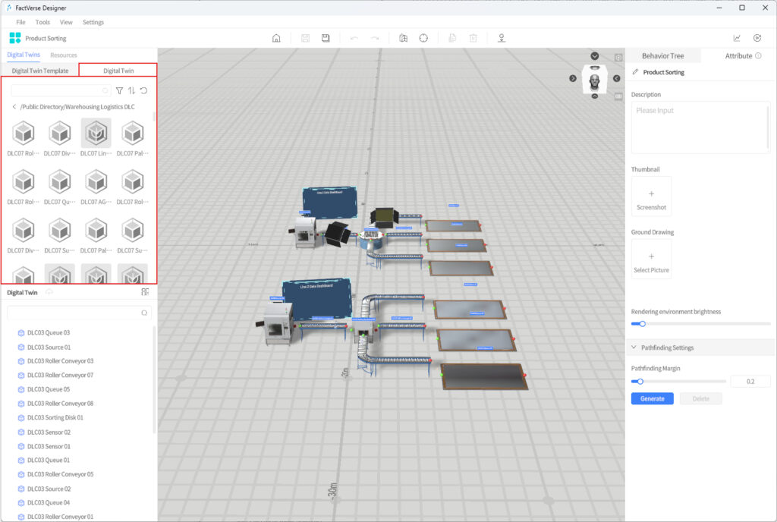This screenshot has width=777, height=522.
Task: Open the scene map icon in toolbar
Action: point(404,38)
